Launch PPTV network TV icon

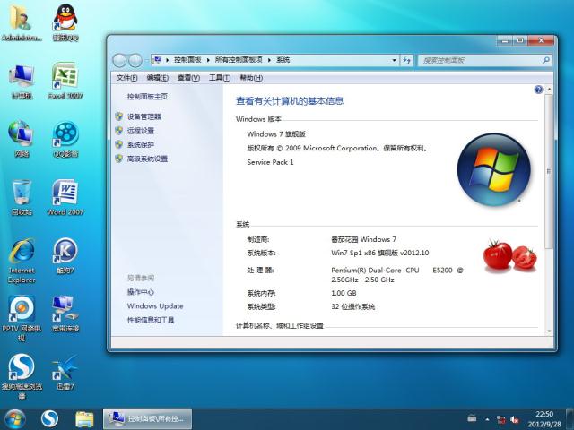(x=22, y=319)
